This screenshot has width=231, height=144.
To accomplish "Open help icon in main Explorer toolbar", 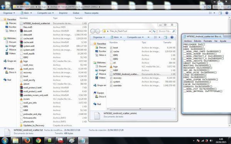I will pos(227,13).
